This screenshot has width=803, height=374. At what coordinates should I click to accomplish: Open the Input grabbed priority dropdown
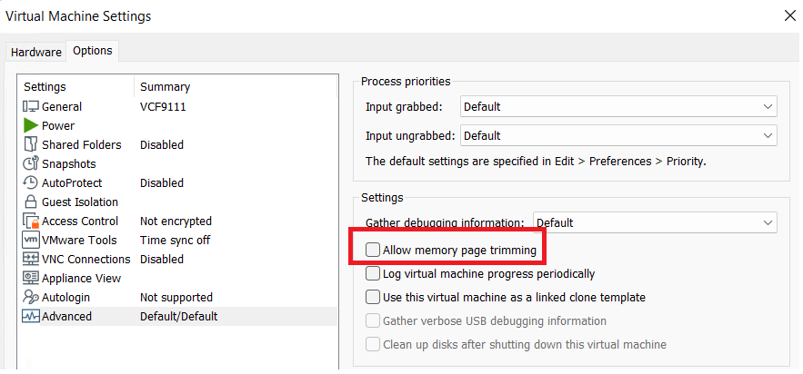click(618, 106)
